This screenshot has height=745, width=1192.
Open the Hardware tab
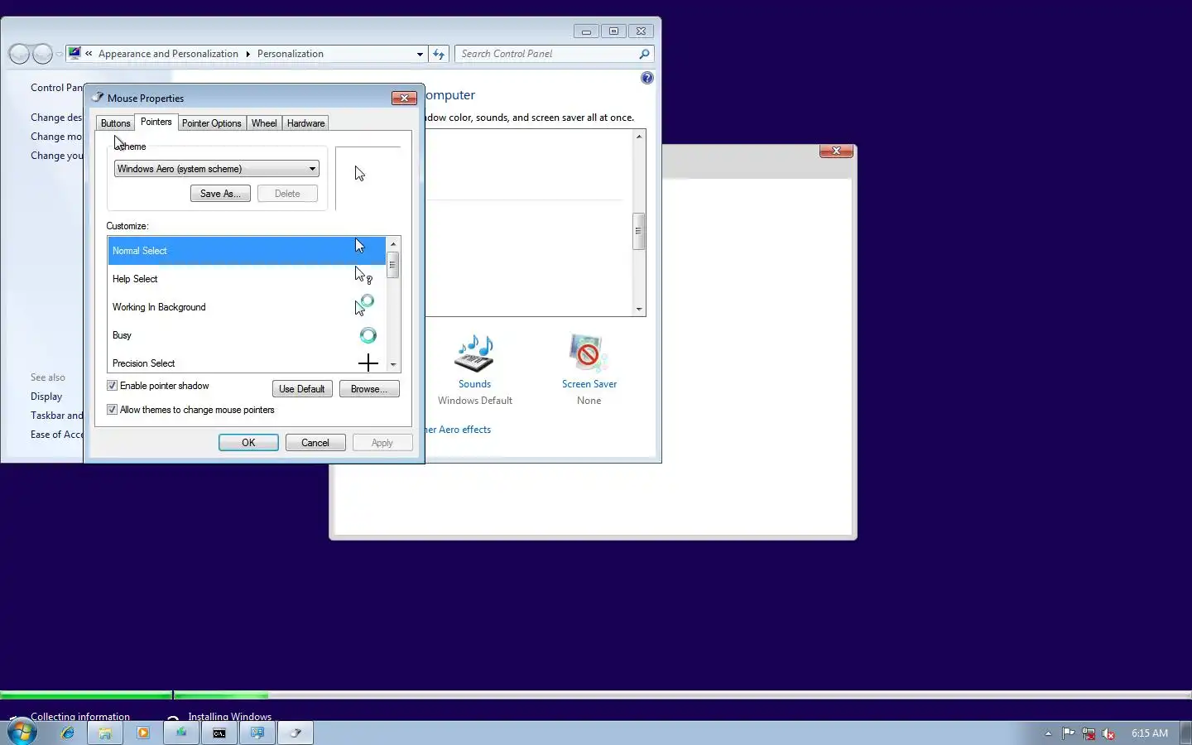pyautogui.click(x=305, y=123)
